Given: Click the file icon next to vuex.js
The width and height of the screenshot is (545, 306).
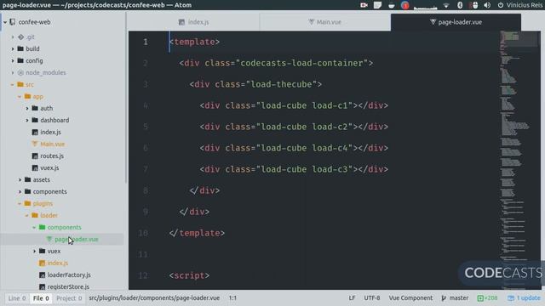Looking at the screenshot, I should (x=35, y=167).
